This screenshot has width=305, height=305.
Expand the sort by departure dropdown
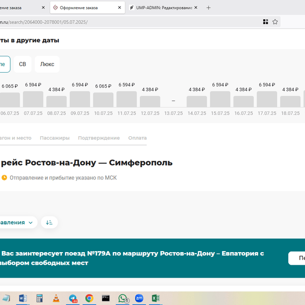coord(18,222)
